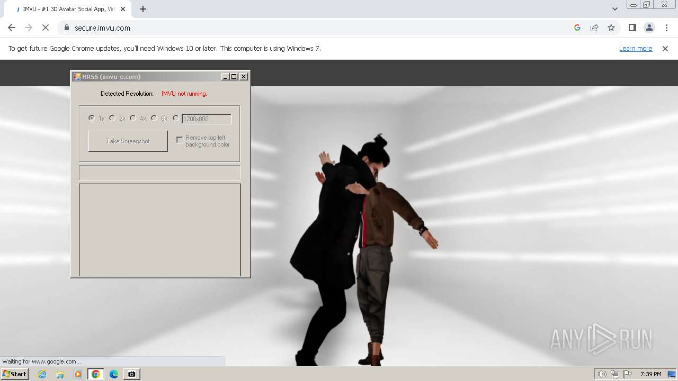This screenshot has height=381, width=678.
Task: Click the 7:39 PM clock
Action: (650, 374)
